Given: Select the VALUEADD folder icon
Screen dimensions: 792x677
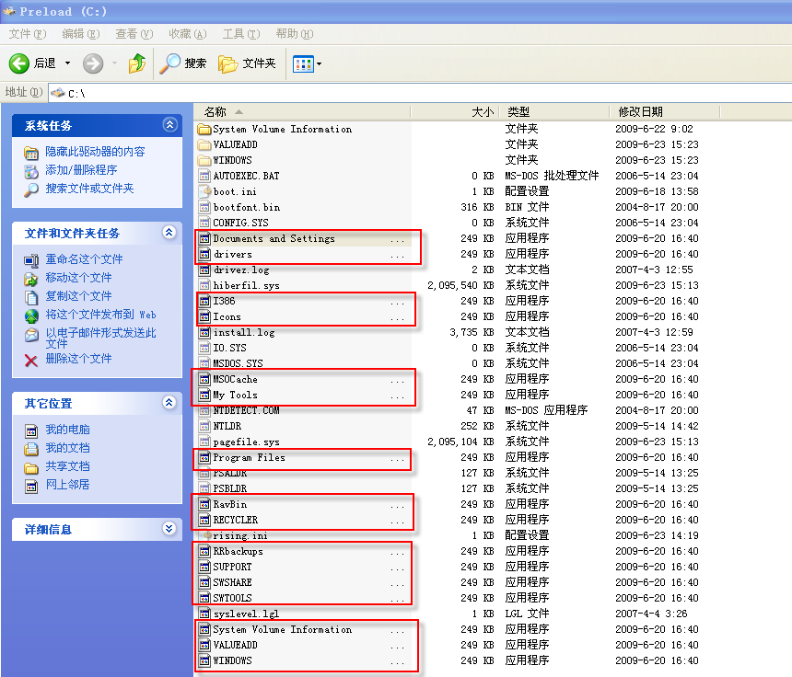Looking at the screenshot, I should coord(204,144).
